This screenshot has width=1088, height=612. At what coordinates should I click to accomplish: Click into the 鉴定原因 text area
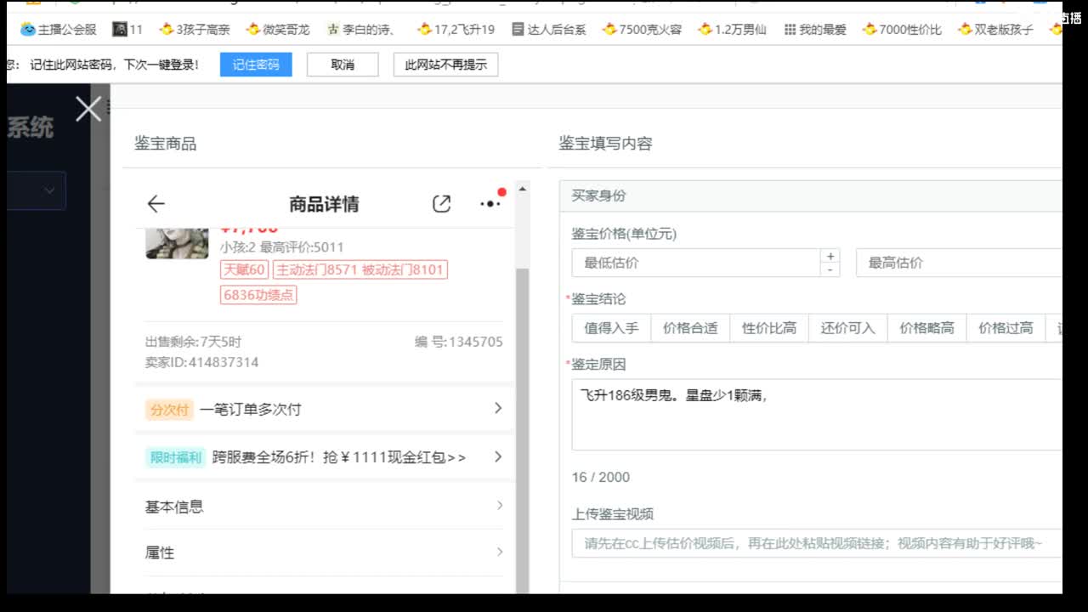[817, 415]
